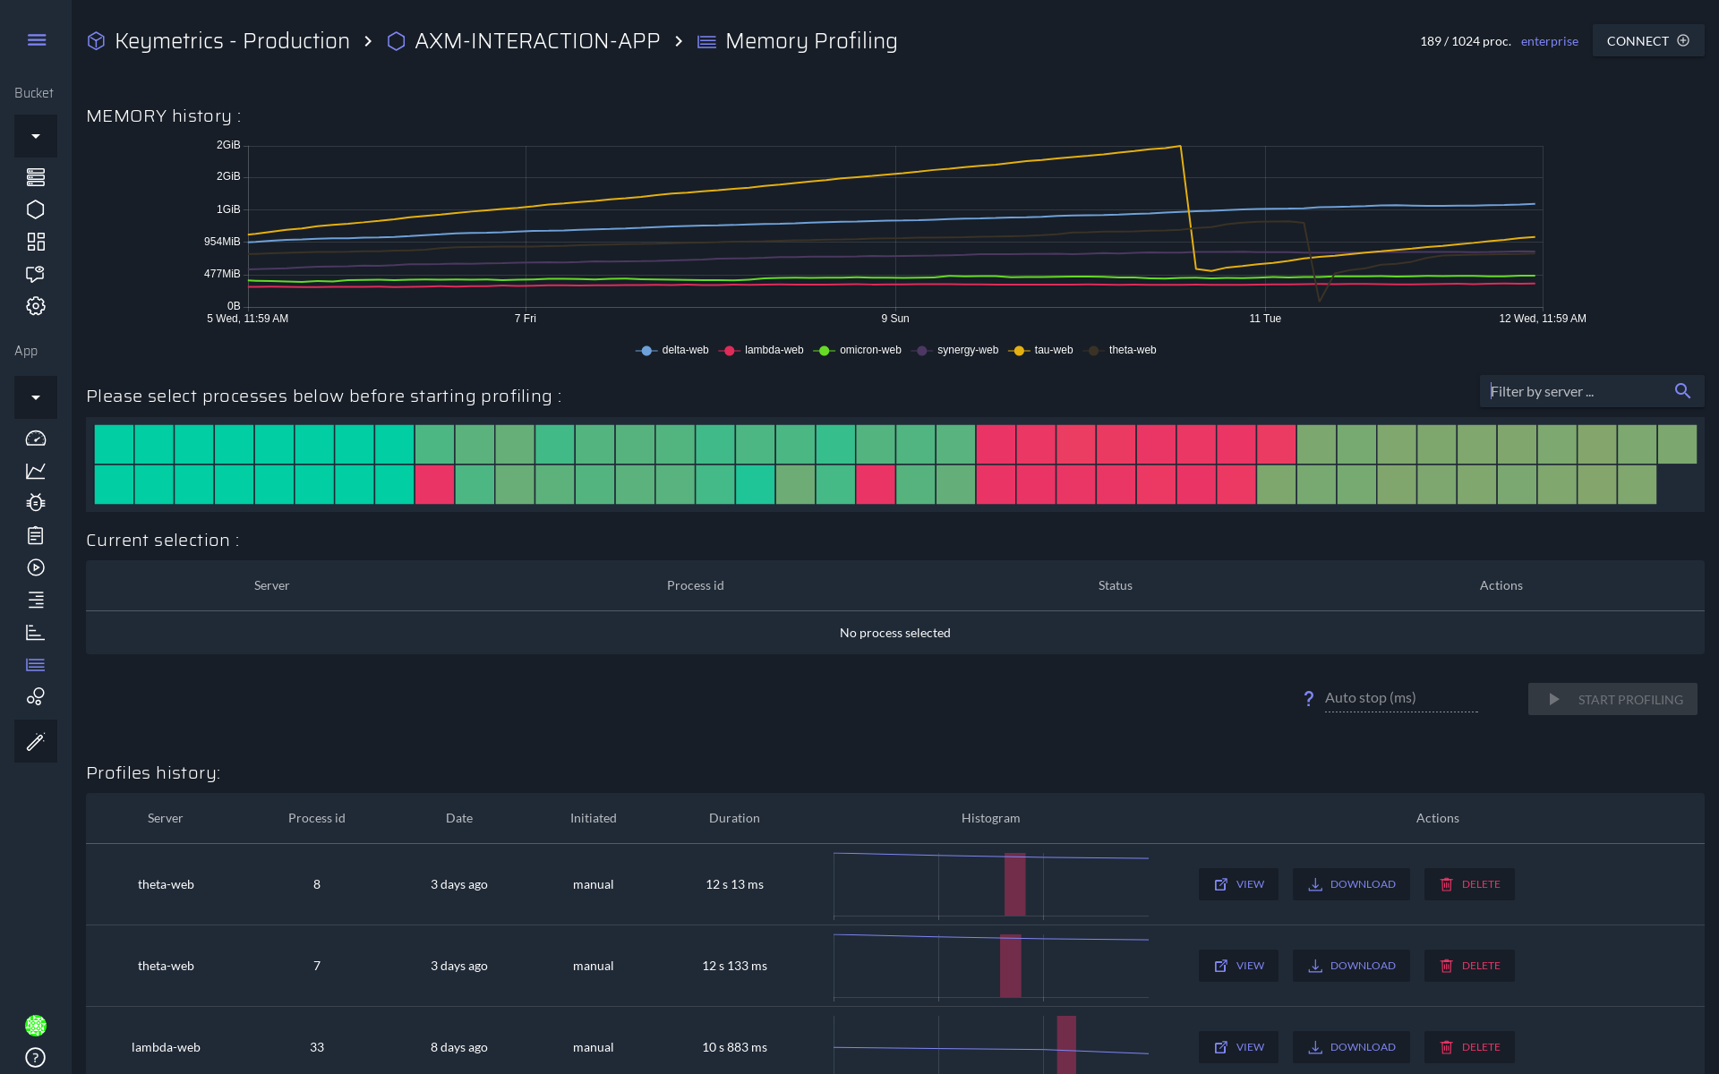Viewport: 1719px width, 1074px height.
Task: Open the dashboard gauge sidebar icon
Action: point(36,439)
